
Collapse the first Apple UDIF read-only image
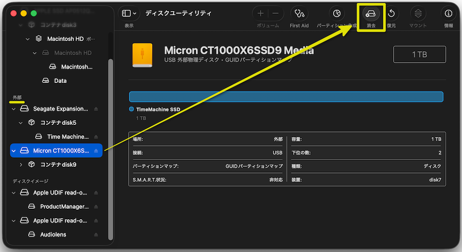[13, 193]
